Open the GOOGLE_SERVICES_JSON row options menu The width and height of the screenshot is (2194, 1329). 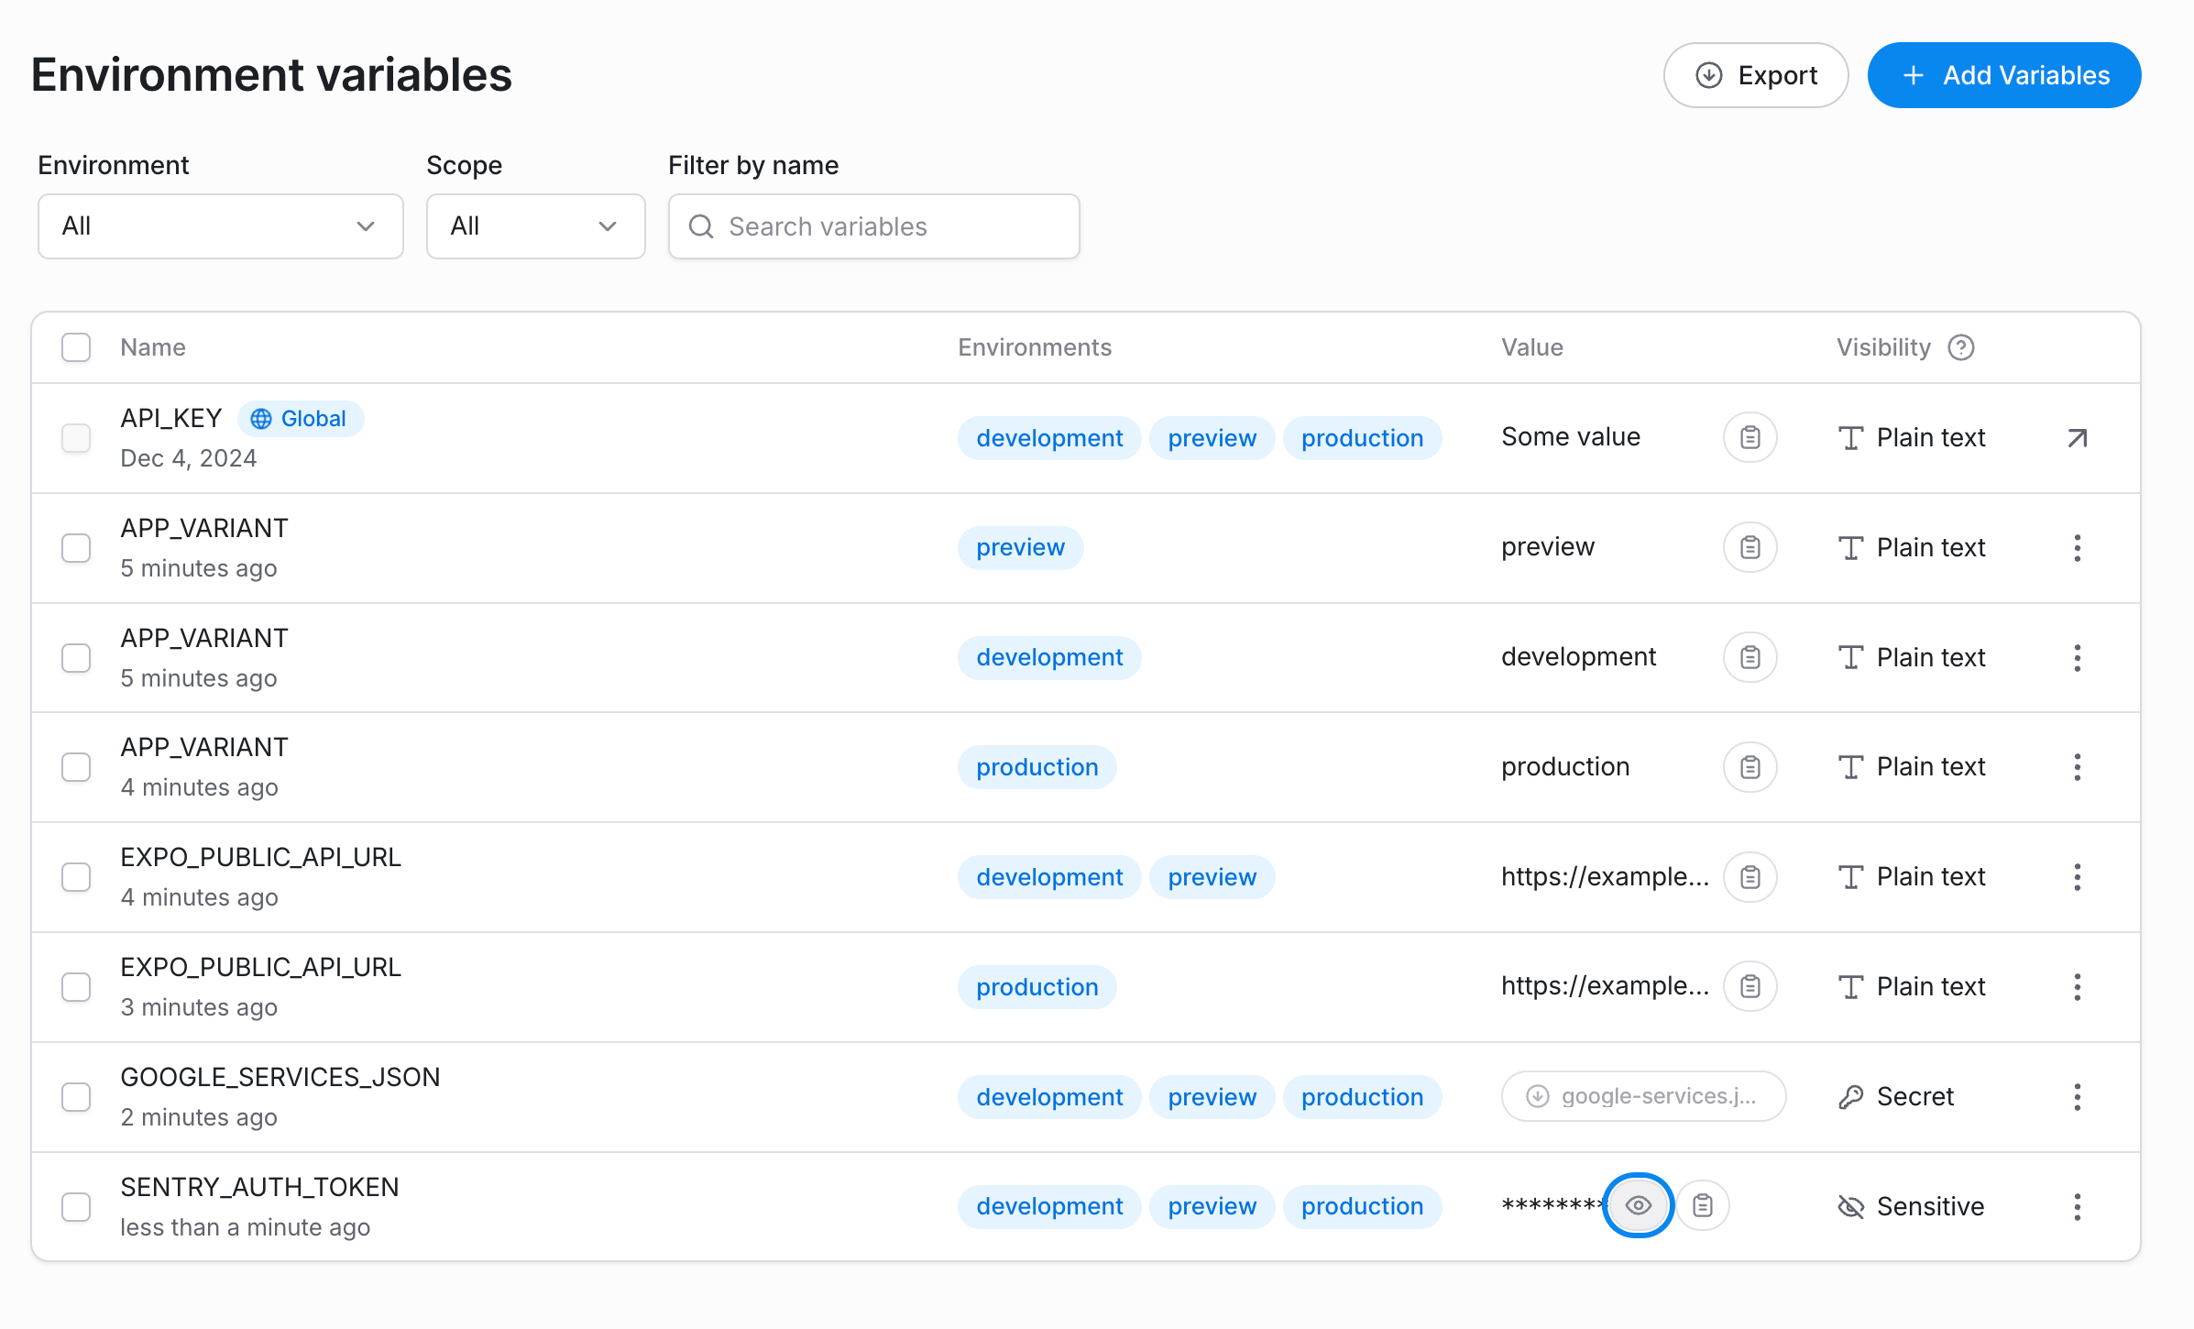tap(2077, 1096)
